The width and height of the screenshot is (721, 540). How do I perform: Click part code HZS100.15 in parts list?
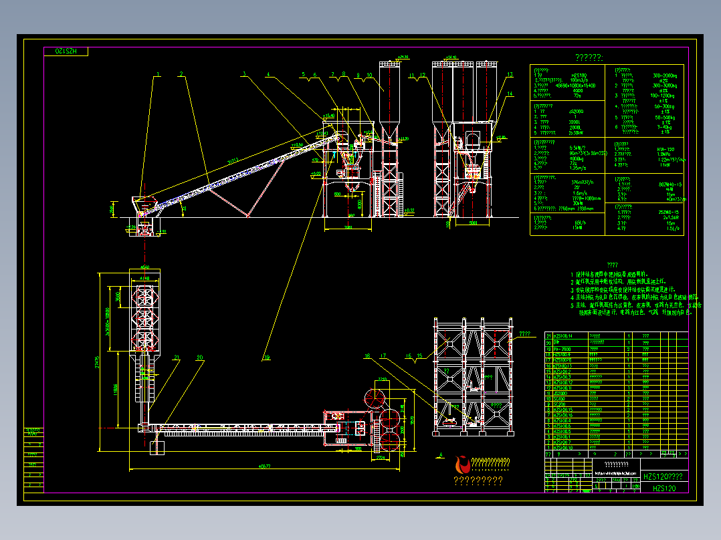pos(563,410)
